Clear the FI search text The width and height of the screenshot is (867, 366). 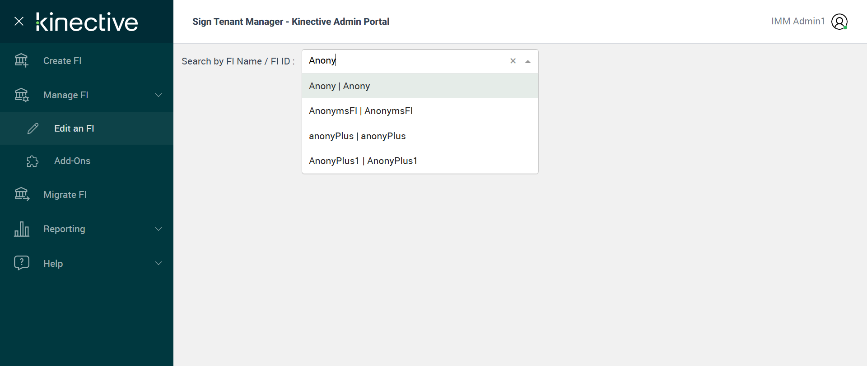point(513,61)
